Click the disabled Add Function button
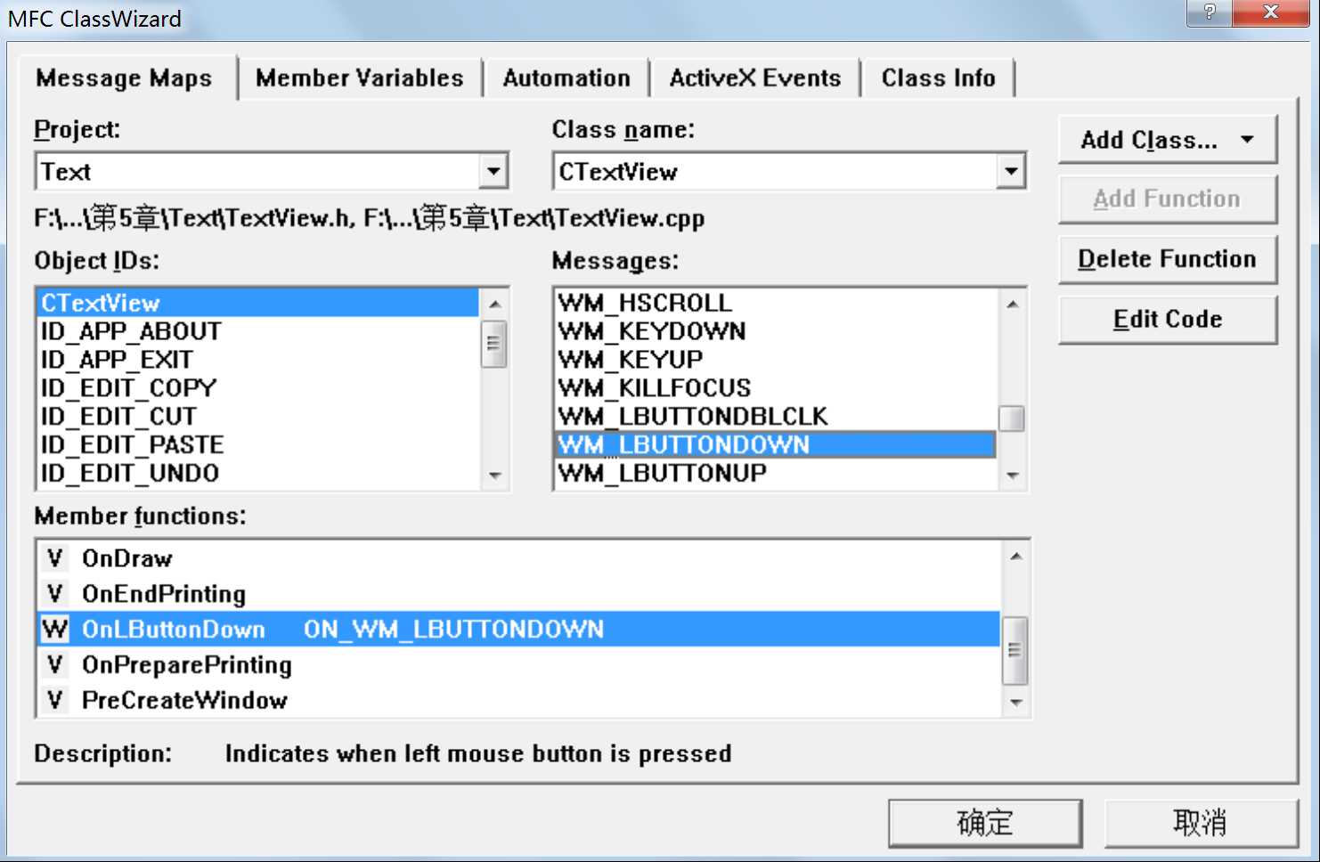1320x862 pixels. (1168, 199)
